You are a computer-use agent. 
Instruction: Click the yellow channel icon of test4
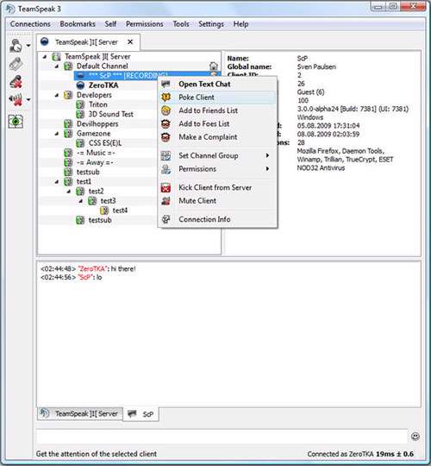(x=104, y=211)
